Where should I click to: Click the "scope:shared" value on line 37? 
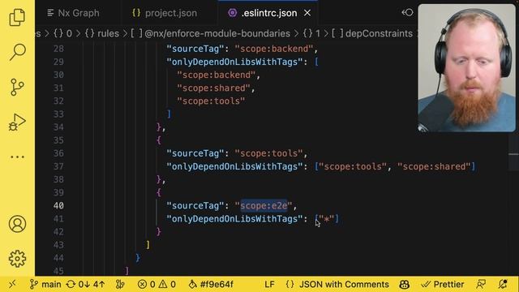434,166
